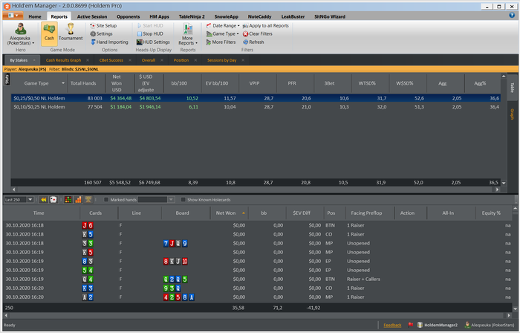
Task: Open NoteCaddy tab
Action: click(260, 16)
